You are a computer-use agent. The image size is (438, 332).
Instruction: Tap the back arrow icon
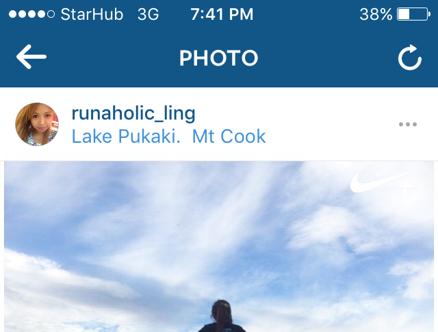tap(31, 57)
